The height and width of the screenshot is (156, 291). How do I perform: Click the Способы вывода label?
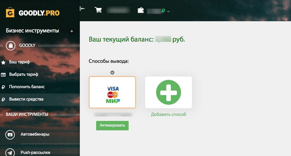tap(109, 61)
